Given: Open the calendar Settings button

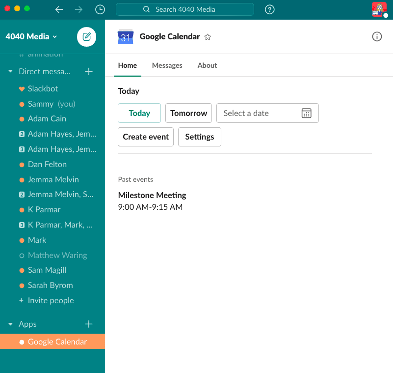Looking at the screenshot, I should click(x=199, y=137).
